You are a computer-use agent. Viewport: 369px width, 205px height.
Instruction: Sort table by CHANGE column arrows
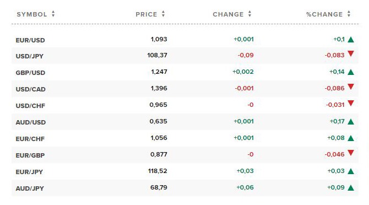(x=249, y=14)
